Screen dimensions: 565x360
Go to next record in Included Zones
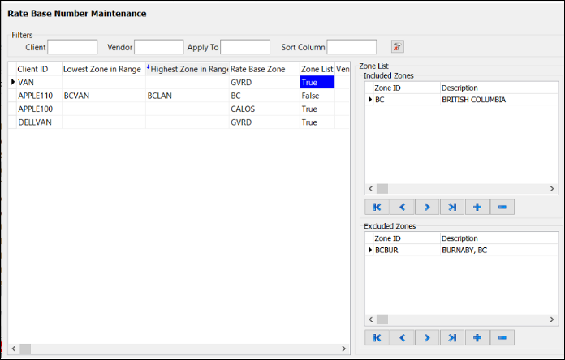click(427, 207)
